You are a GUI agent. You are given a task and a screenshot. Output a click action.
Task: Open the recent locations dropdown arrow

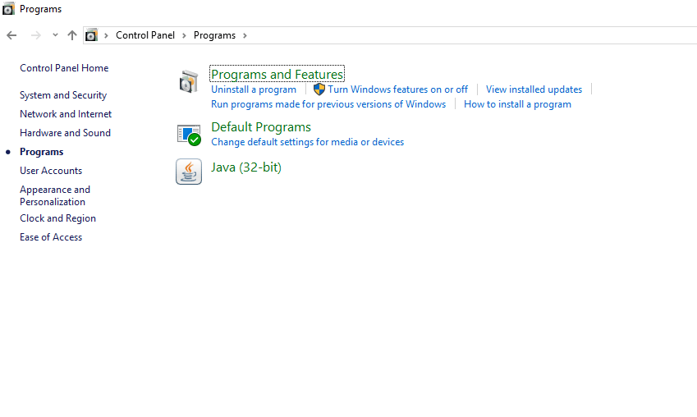55,35
